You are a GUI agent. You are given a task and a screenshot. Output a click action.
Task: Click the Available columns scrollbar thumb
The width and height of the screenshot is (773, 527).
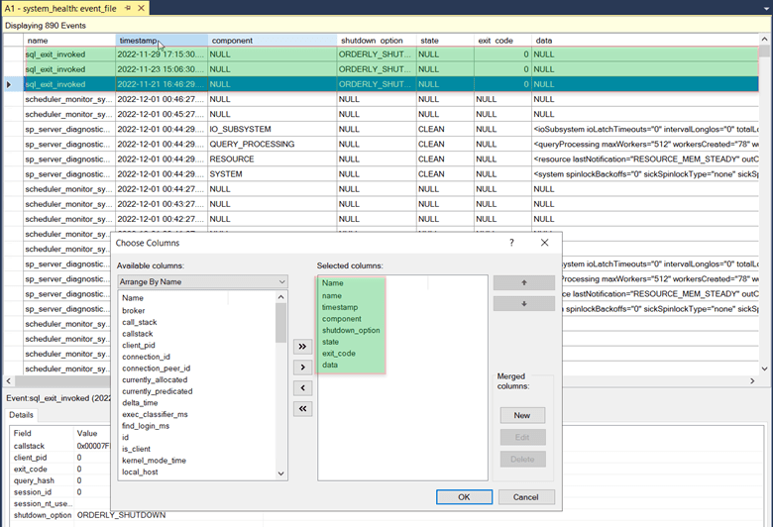click(x=281, y=322)
